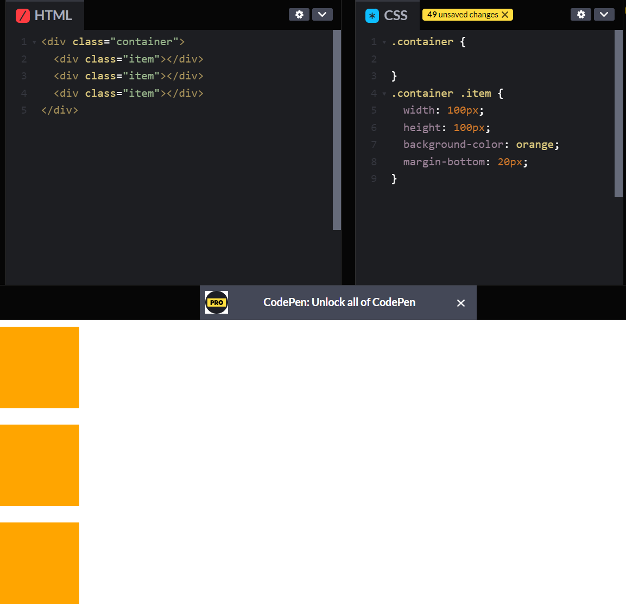Click the div class container opening tag
626x604 pixels.
click(x=113, y=41)
